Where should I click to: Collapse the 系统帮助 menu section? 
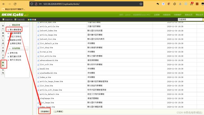tap(18, 48)
